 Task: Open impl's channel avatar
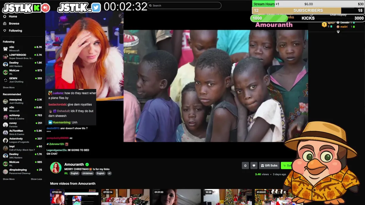point(5,148)
